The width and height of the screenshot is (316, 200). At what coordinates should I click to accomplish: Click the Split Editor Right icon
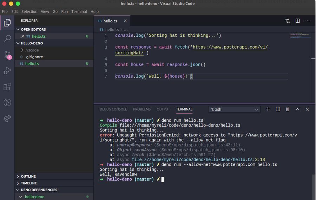(297, 21)
